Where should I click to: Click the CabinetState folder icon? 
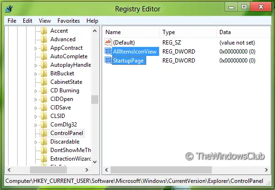point(44,82)
